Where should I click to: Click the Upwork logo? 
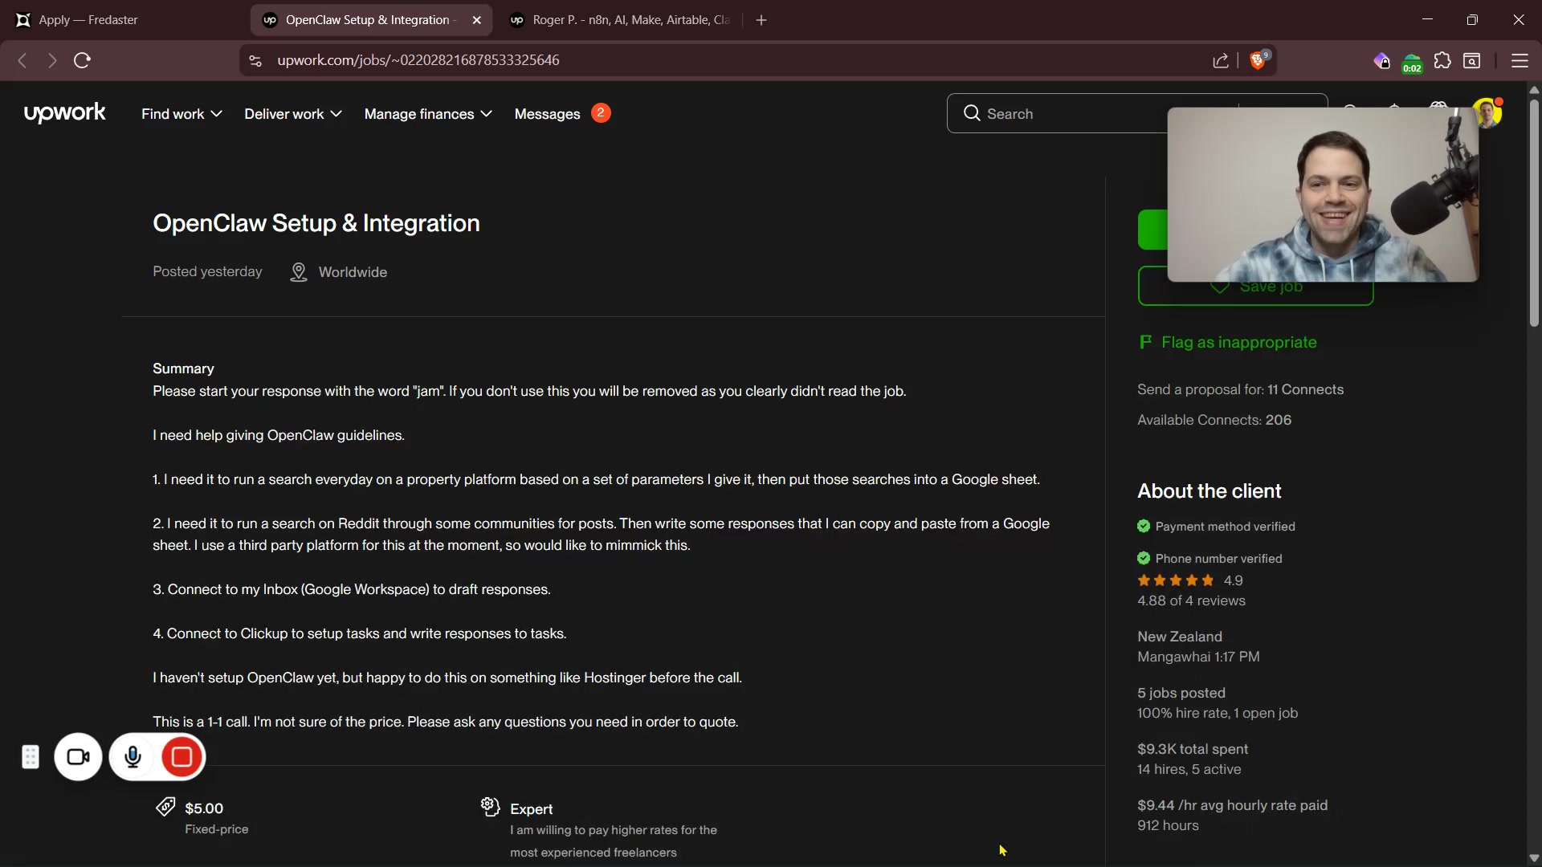pyautogui.click(x=64, y=113)
